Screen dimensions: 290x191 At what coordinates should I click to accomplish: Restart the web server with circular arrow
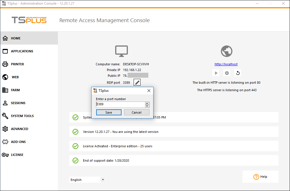(x=238, y=73)
